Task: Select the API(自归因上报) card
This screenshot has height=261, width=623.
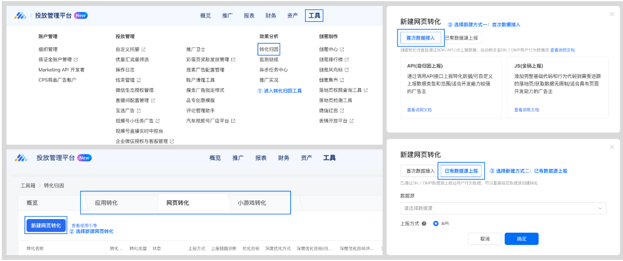Action: [x=451, y=87]
